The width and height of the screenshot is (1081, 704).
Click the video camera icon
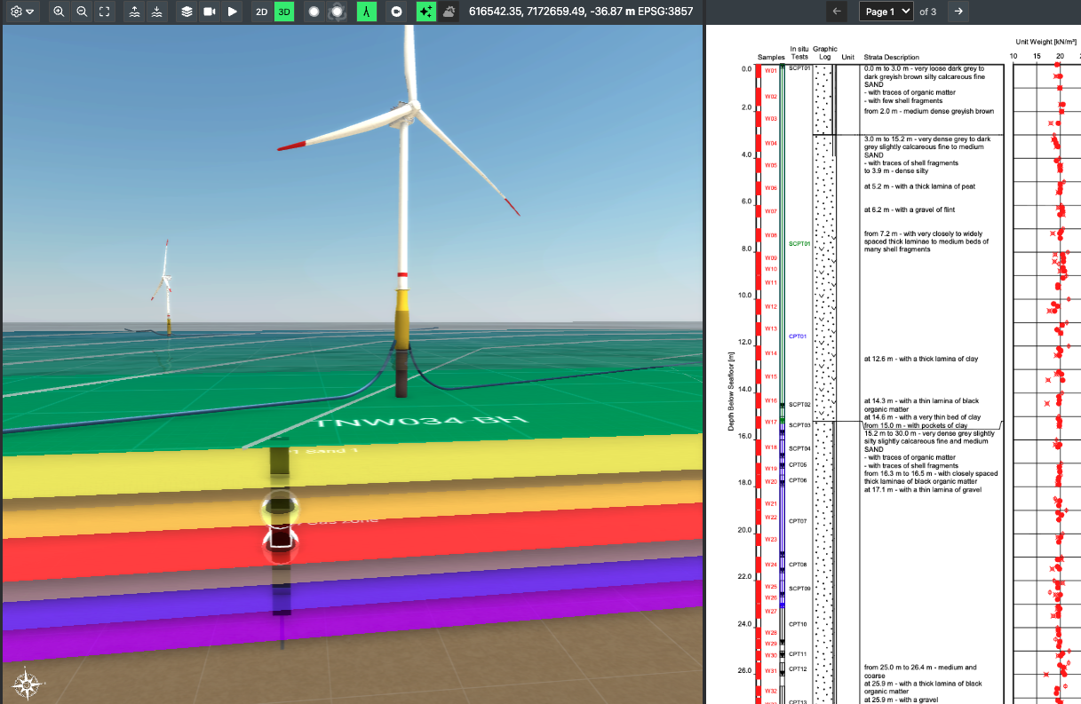click(x=210, y=12)
